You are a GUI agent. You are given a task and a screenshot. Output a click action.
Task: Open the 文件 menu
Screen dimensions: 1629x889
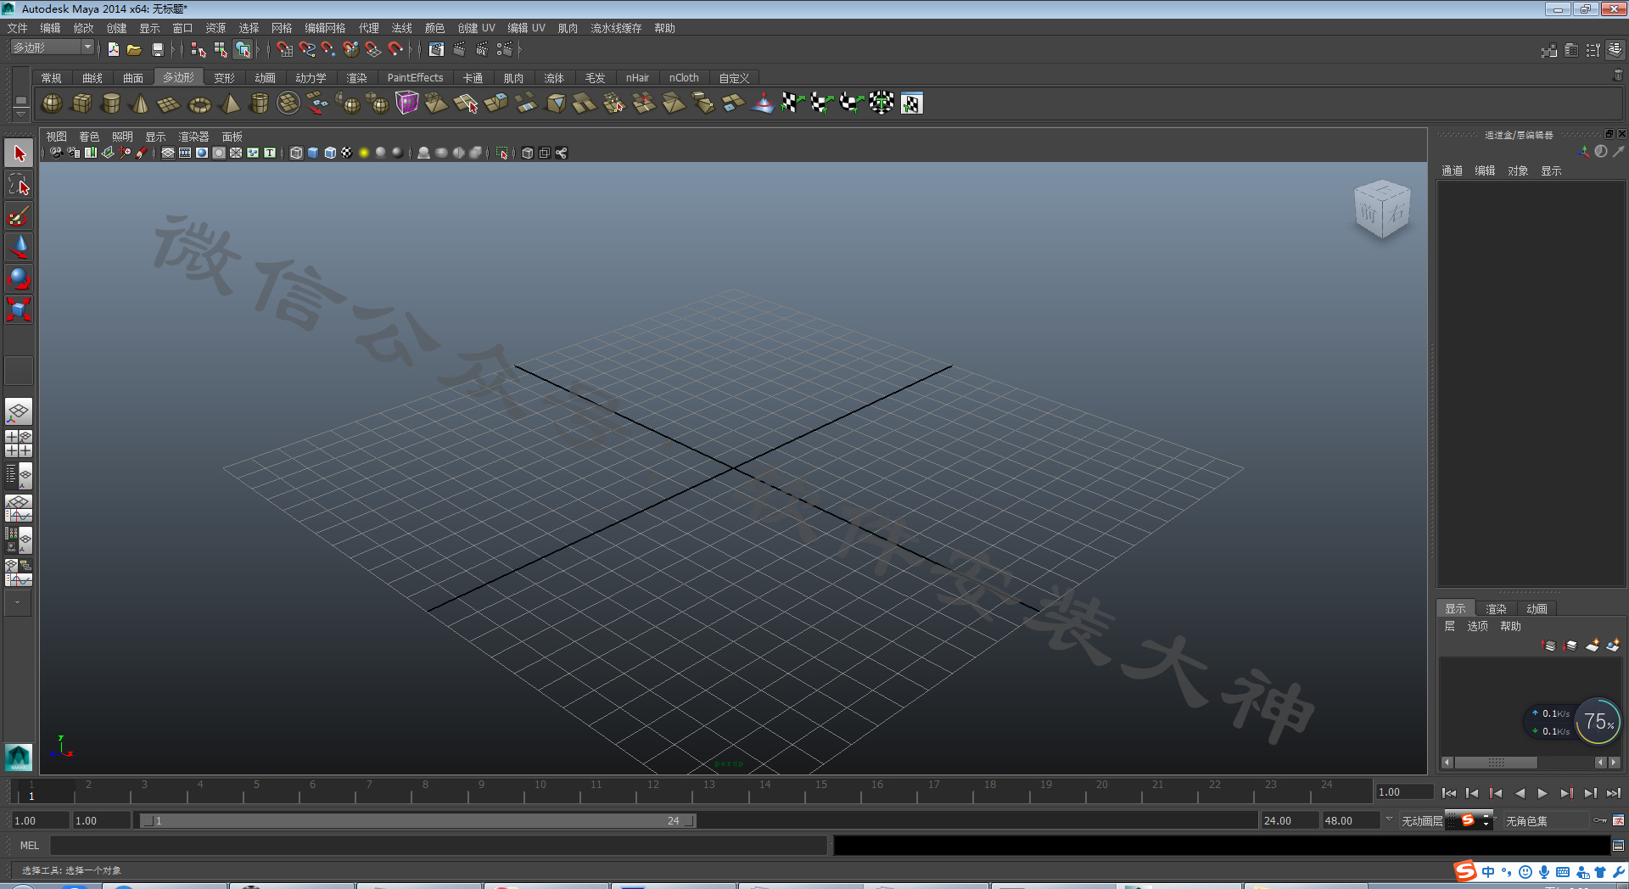tap(17, 28)
